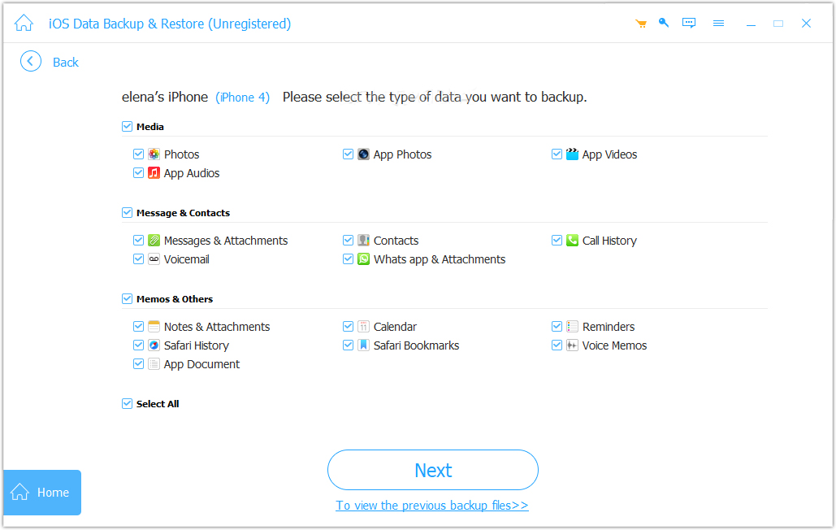Uncheck the Voice Memos checkbox
The image size is (836, 530).
[x=557, y=345]
